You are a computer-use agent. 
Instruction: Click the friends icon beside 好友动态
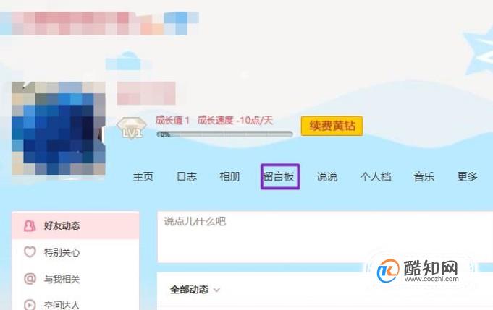point(30,225)
